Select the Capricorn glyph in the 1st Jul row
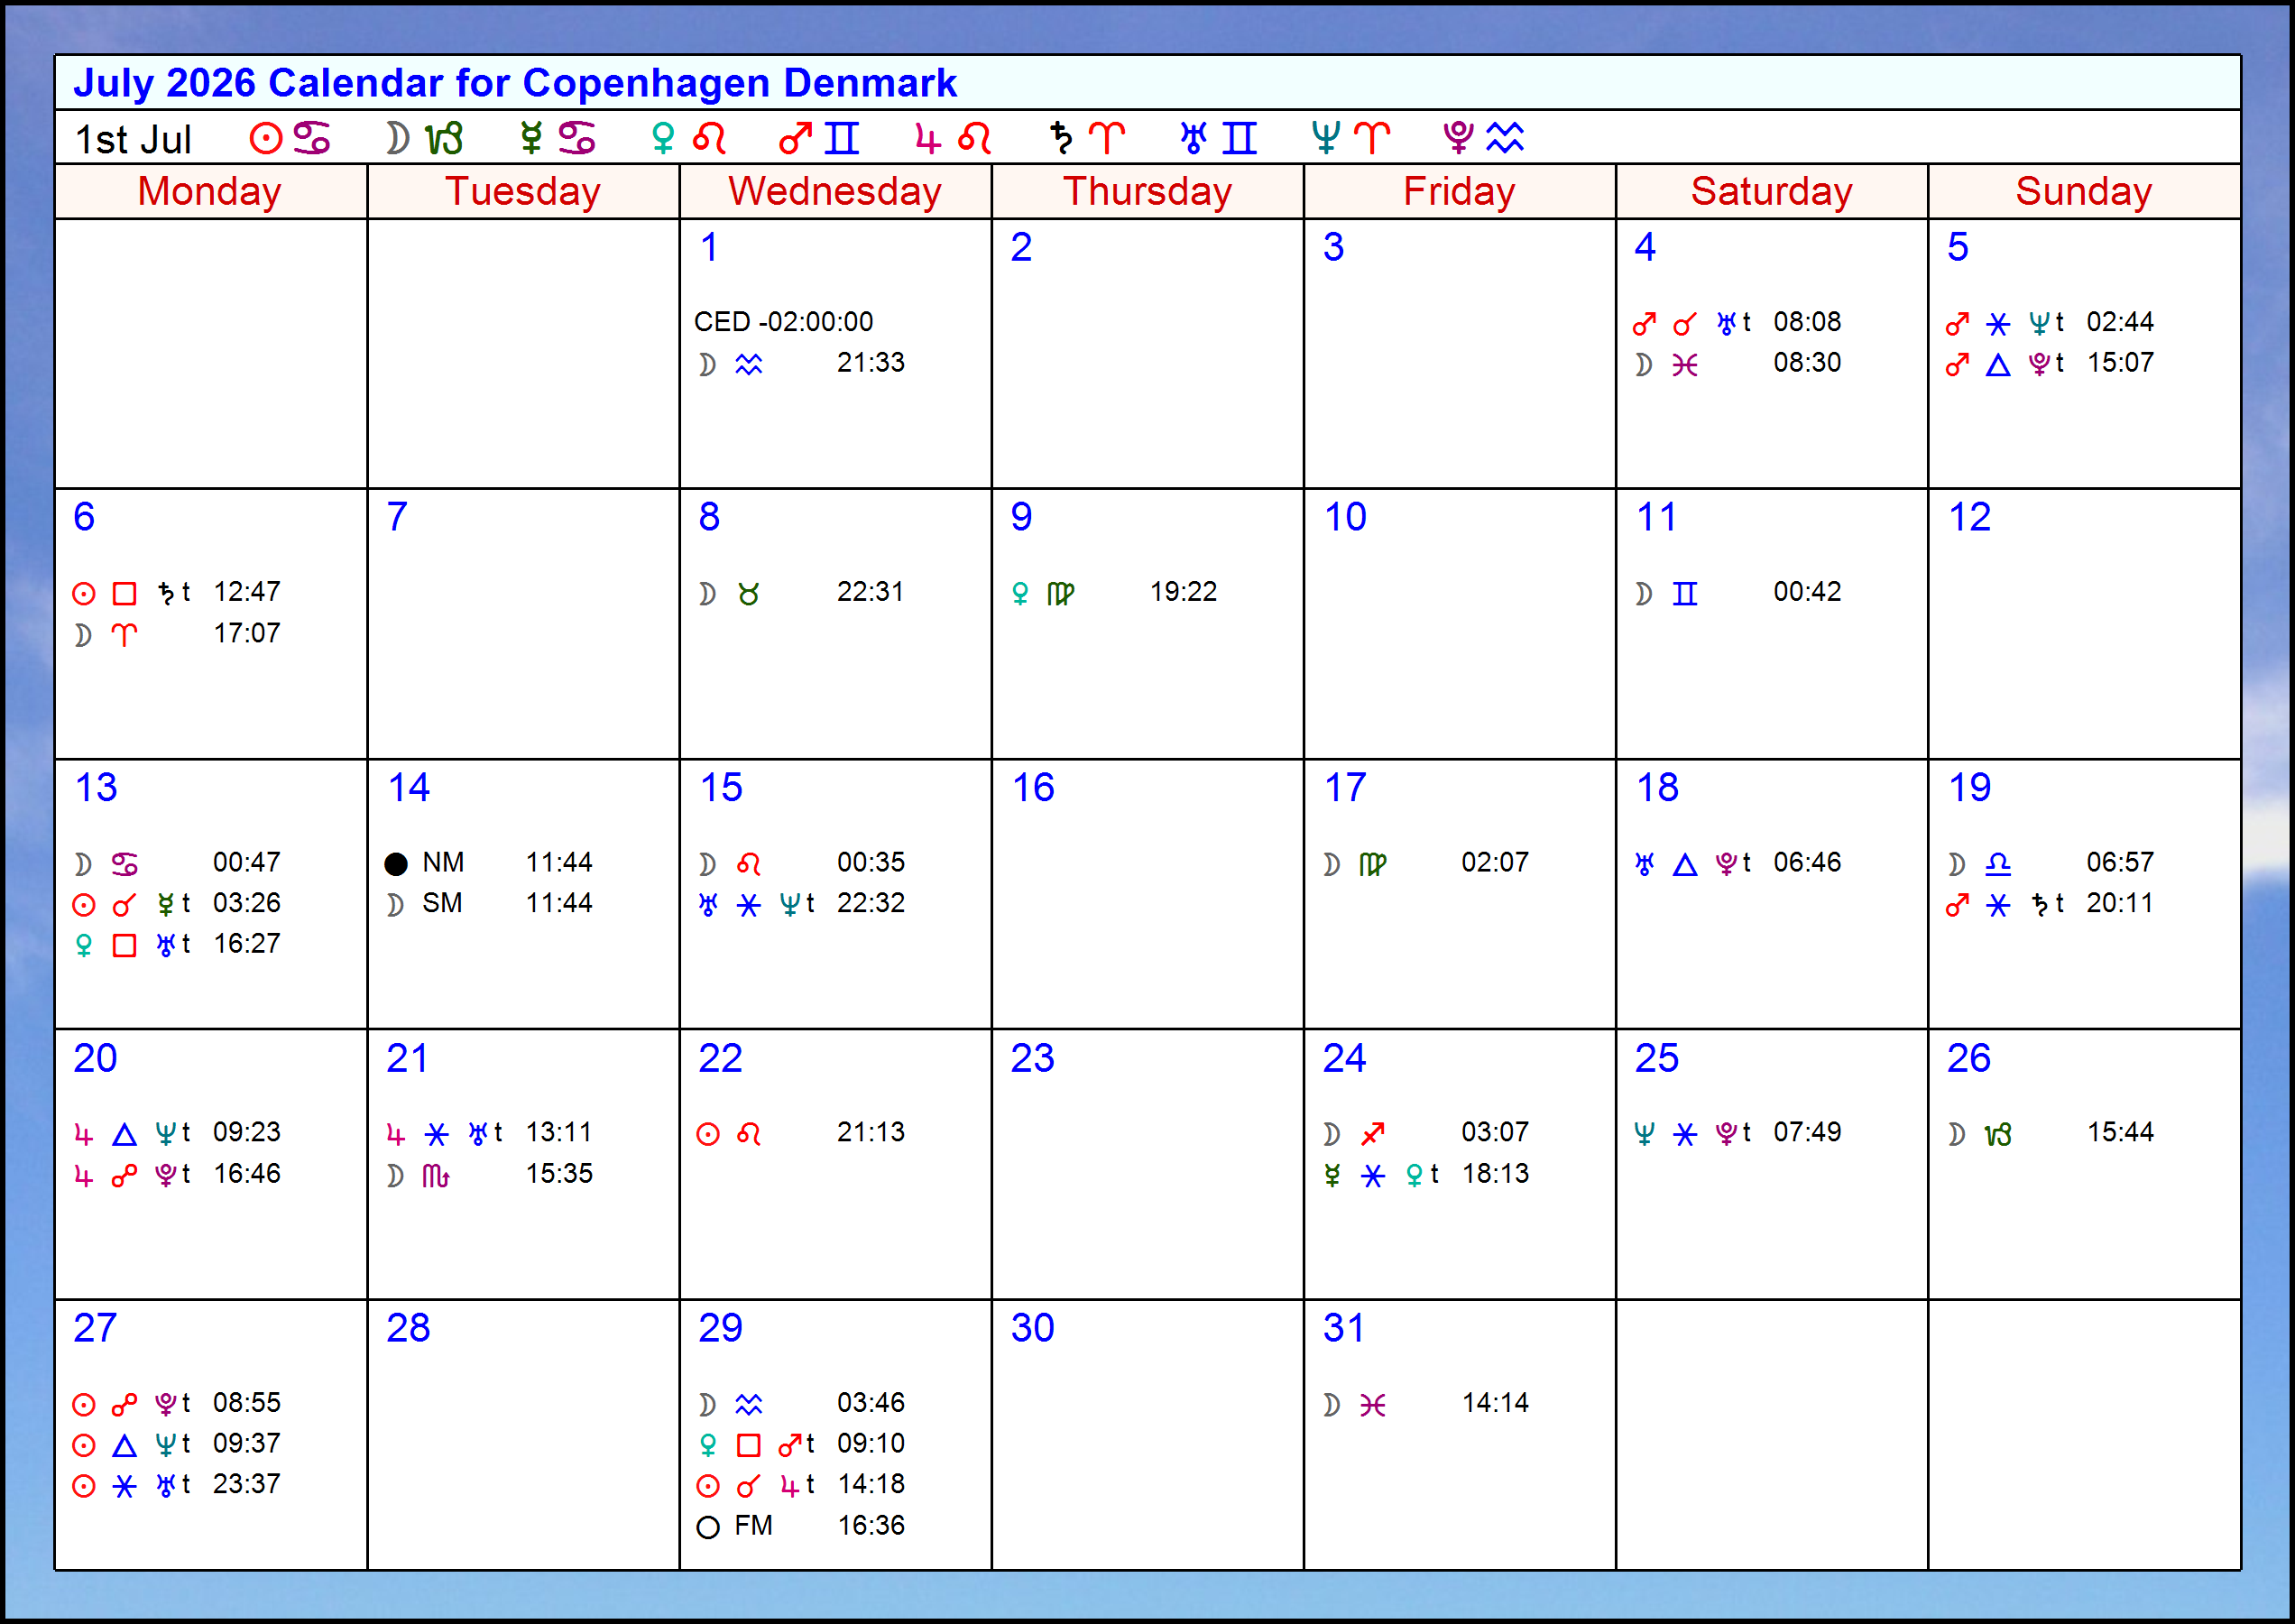The width and height of the screenshot is (2295, 1624). pos(444,138)
